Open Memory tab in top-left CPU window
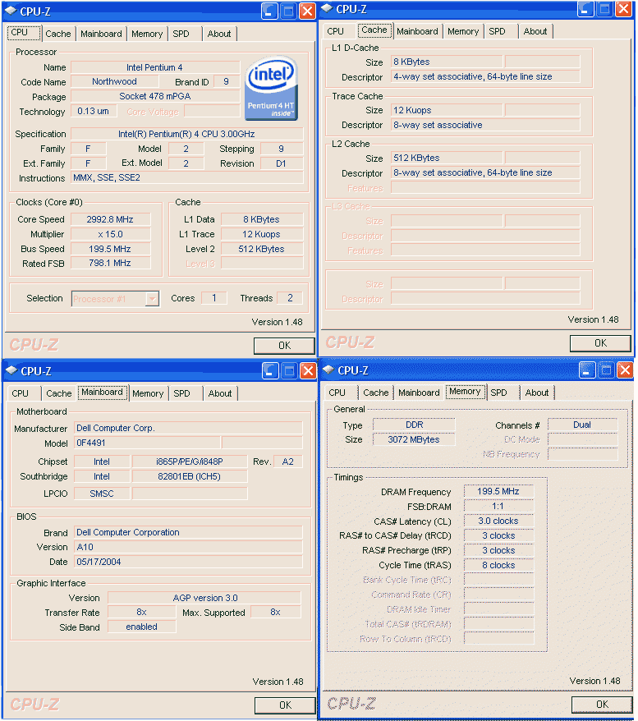Screen dimensions: 638x721 147,34
